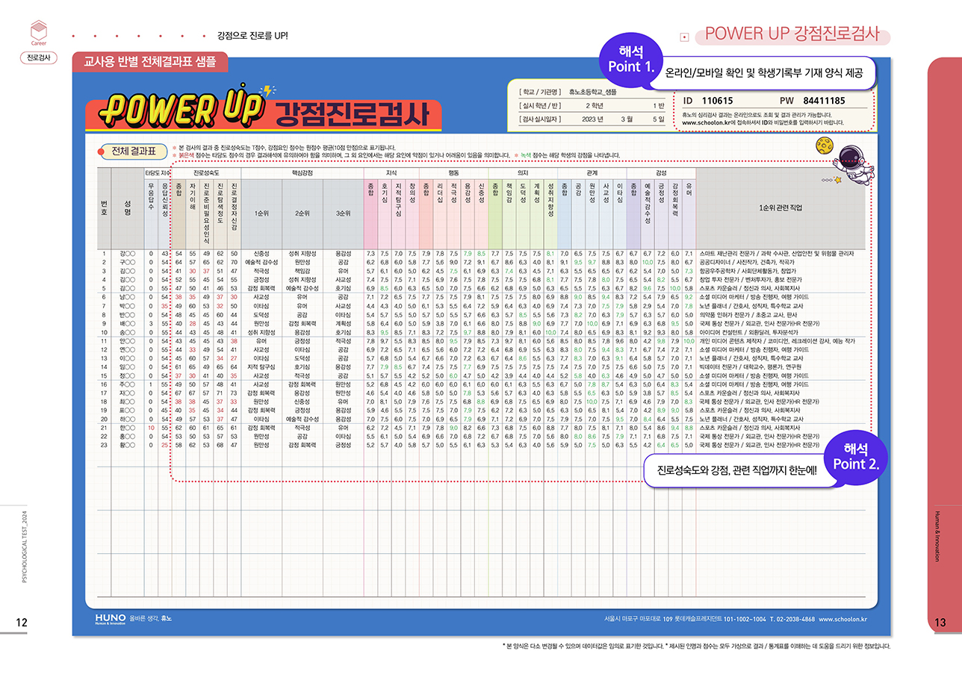962x680 pixels.
Task: Click the page number 12
Action: click(x=22, y=622)
